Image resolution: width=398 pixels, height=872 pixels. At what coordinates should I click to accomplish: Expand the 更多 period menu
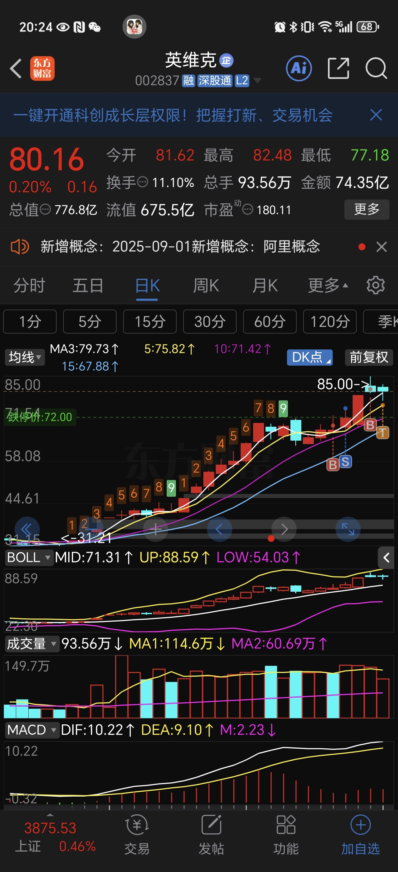(328, 285)
